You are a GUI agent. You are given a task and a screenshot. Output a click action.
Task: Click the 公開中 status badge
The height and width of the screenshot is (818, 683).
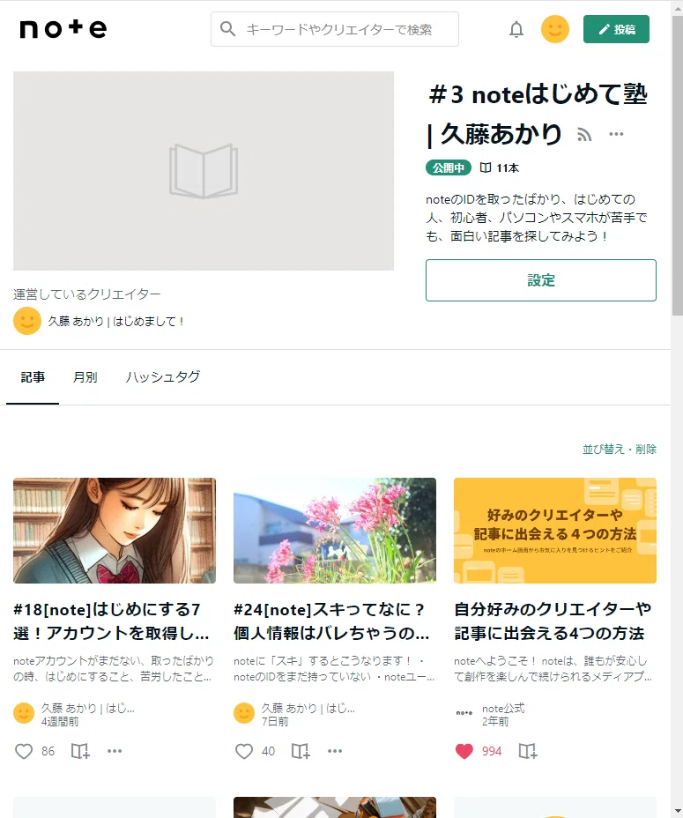449,167
